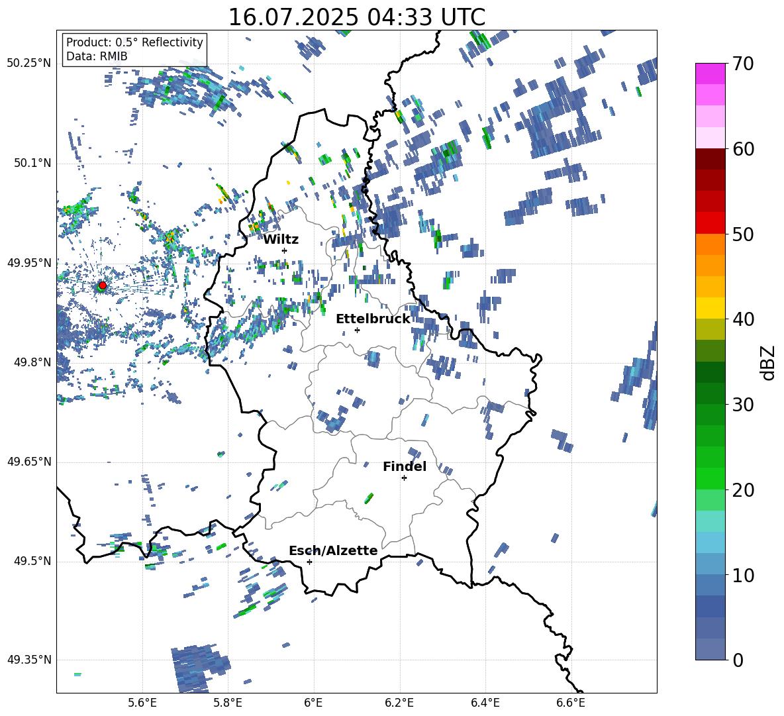Click the Wiltz city label
Screen dimensions: 784x716
tap(281, 240)
